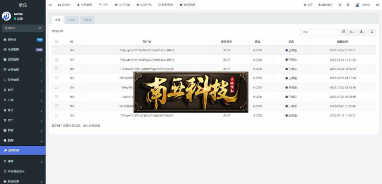Click the 主页 home link in the top bar
Screen dimensions: 382x184
pyautogui.click(x=308, y=5)
